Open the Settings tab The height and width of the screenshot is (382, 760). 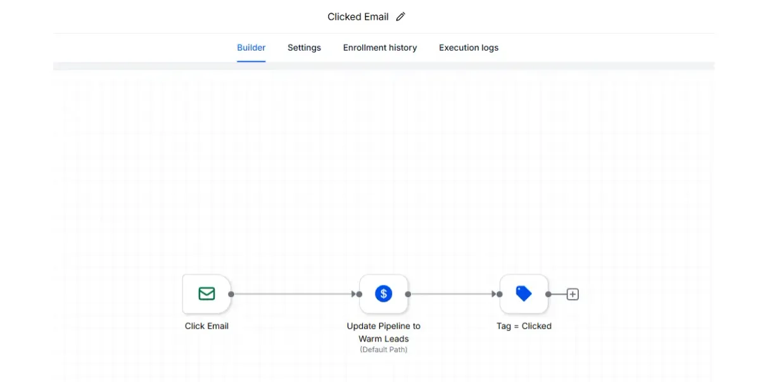304,48
